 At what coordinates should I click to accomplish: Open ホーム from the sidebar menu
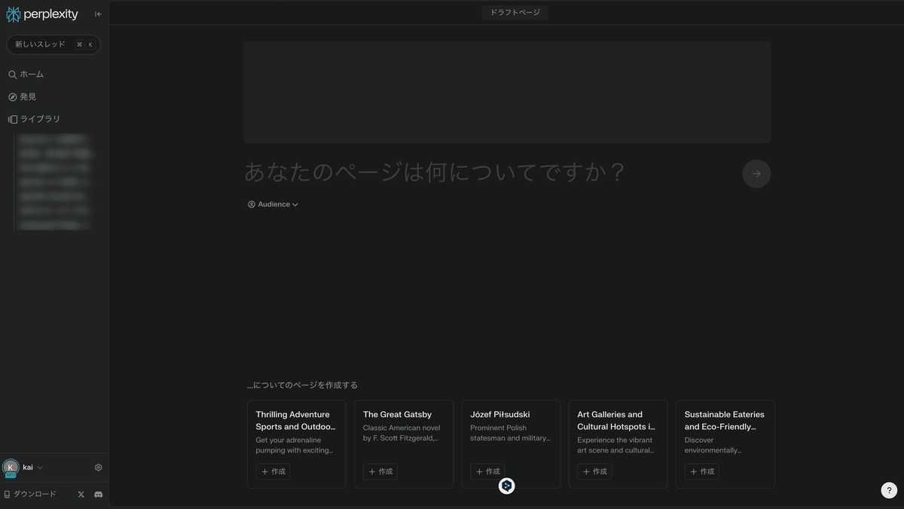pos(30,74)
